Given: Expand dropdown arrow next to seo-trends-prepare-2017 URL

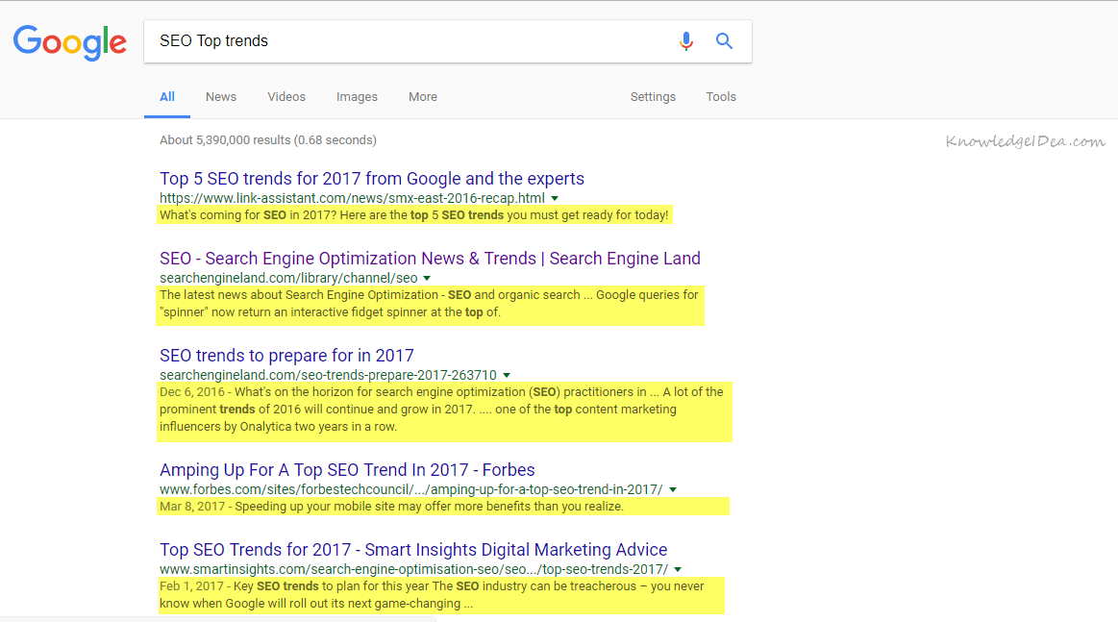Looking at the screenshot, I should [507, 375].
